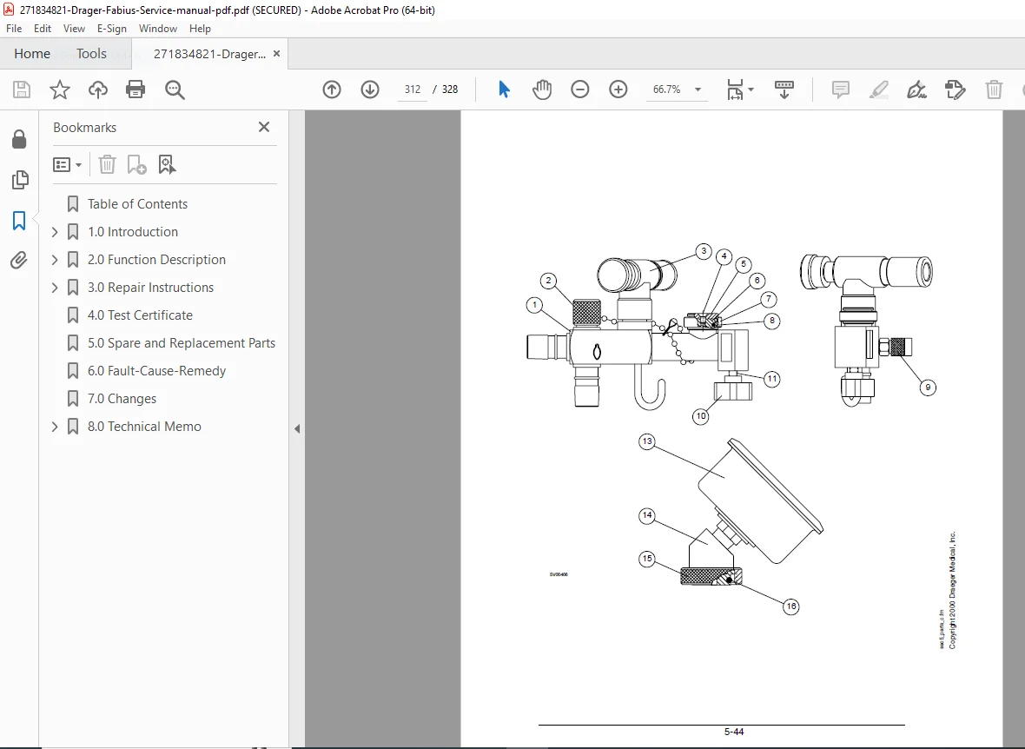
Task: Open security lock panel in sidebar
Action: pos(19,139)
